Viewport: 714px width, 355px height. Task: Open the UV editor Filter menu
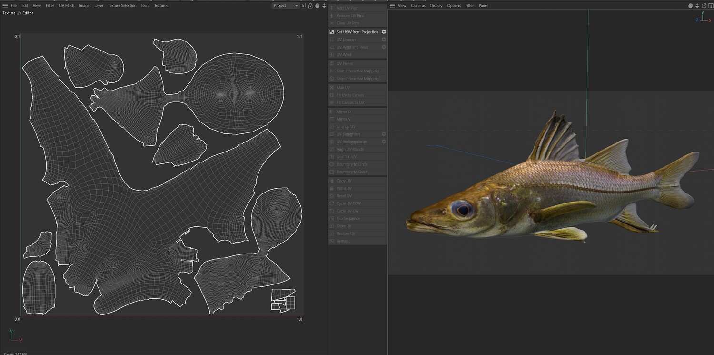pos(50,6)
